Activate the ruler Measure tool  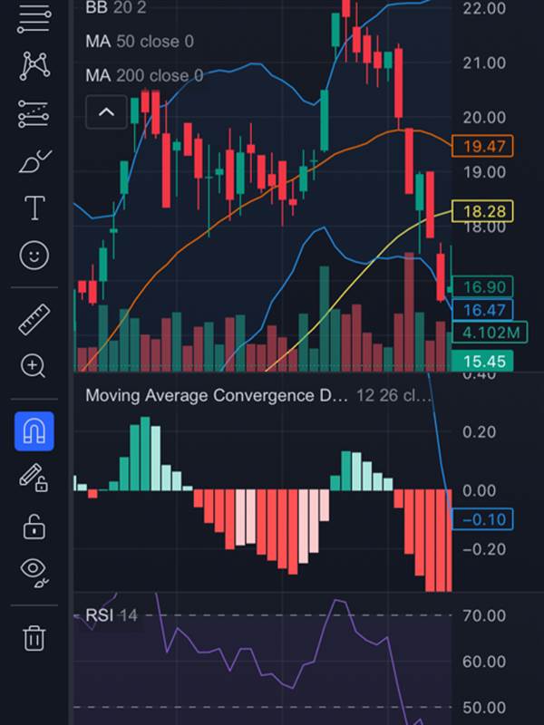(x=34, y=320)
